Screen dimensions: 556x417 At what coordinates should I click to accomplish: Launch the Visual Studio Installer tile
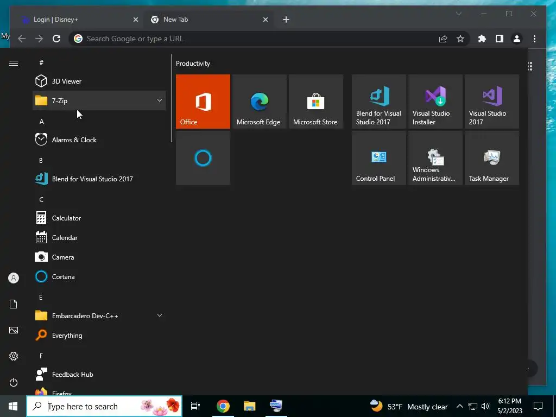(x=435, y=102)
